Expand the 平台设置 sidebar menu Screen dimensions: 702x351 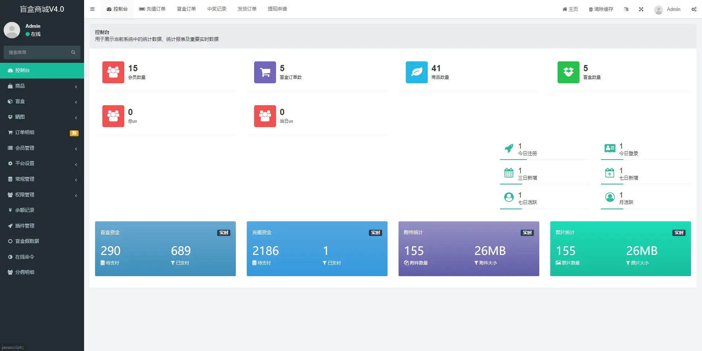pyautogui.click(x=42, y=164)
